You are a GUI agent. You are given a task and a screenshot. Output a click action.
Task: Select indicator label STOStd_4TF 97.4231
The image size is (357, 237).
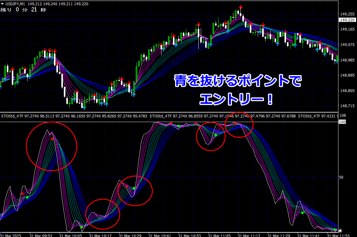tap(317, 116)
